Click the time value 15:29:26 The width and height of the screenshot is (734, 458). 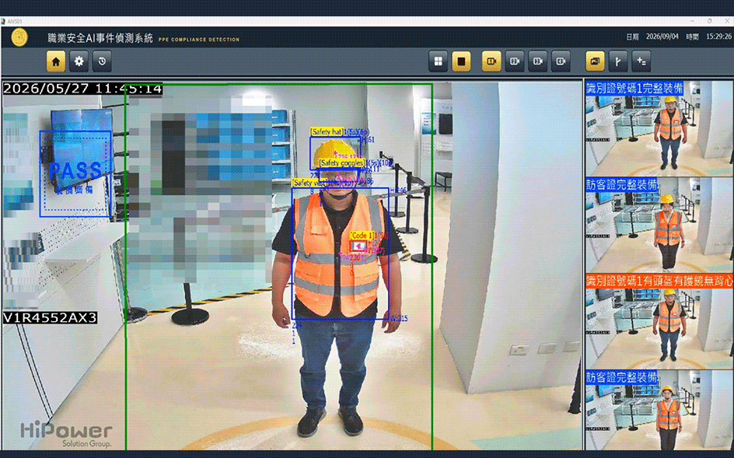tap(718, 37)
